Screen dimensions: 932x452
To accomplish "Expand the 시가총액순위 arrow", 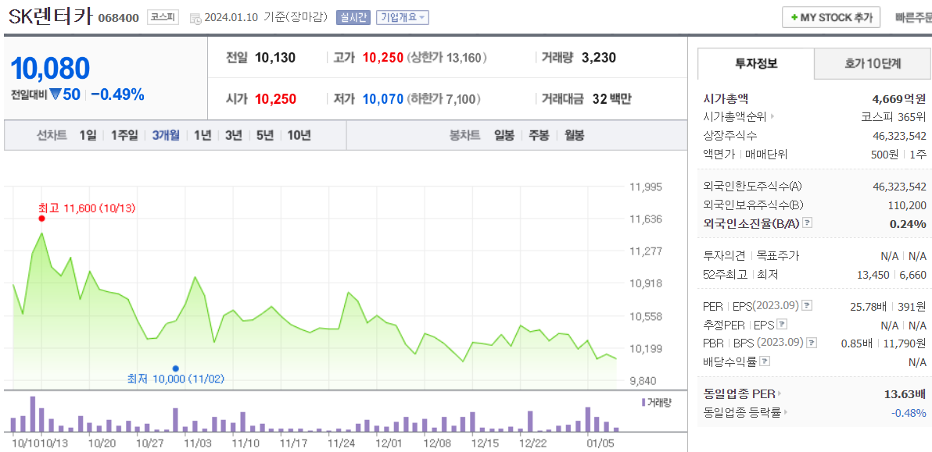I will click(772, 117).
